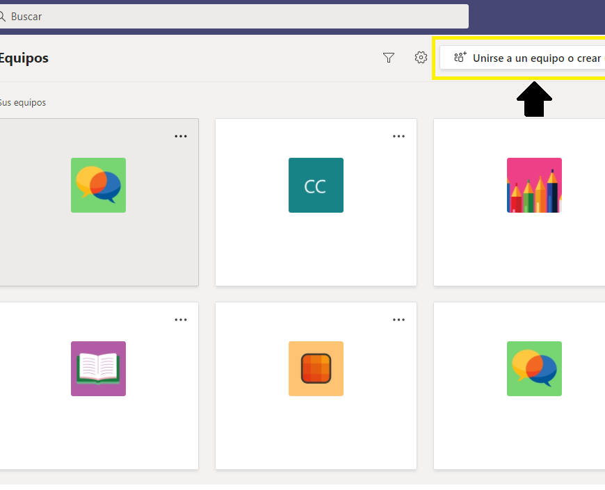The image size is (605, 490).
Task: Open more options on the book team card
Action: [181, 320]
